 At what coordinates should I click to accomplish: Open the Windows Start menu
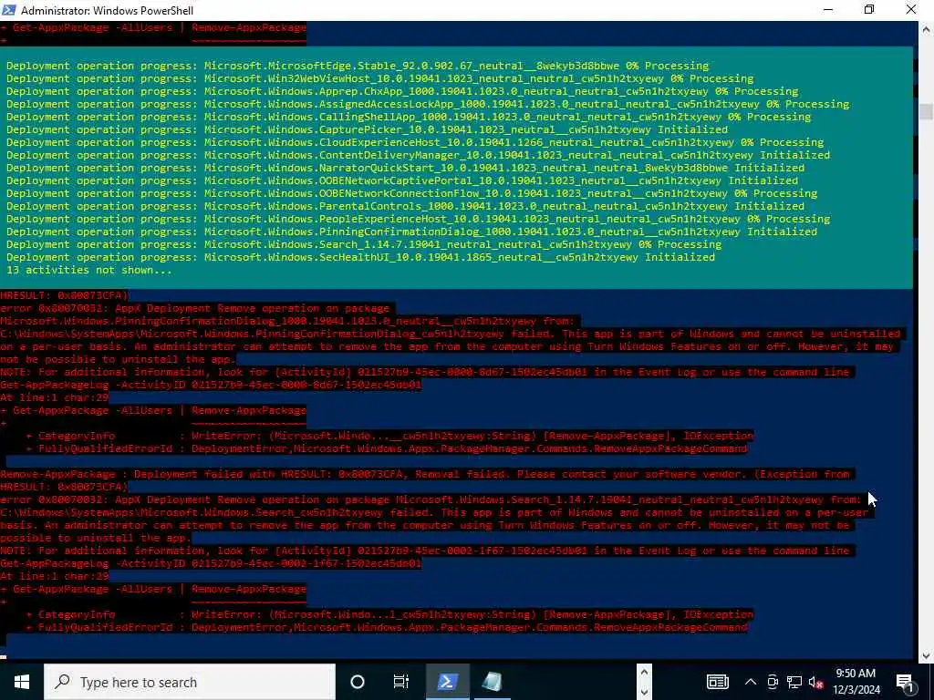tap(22, 682)
